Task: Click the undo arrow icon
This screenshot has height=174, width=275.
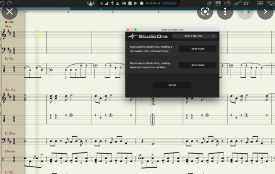Action: (x=2, y=3)
